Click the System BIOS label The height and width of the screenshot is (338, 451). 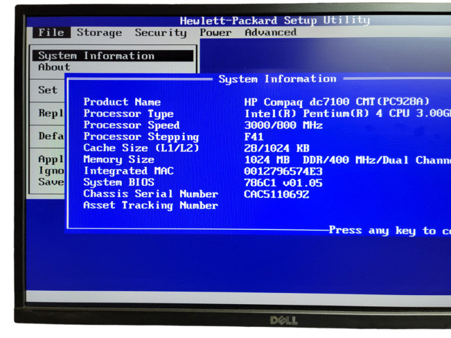[119, 183]
